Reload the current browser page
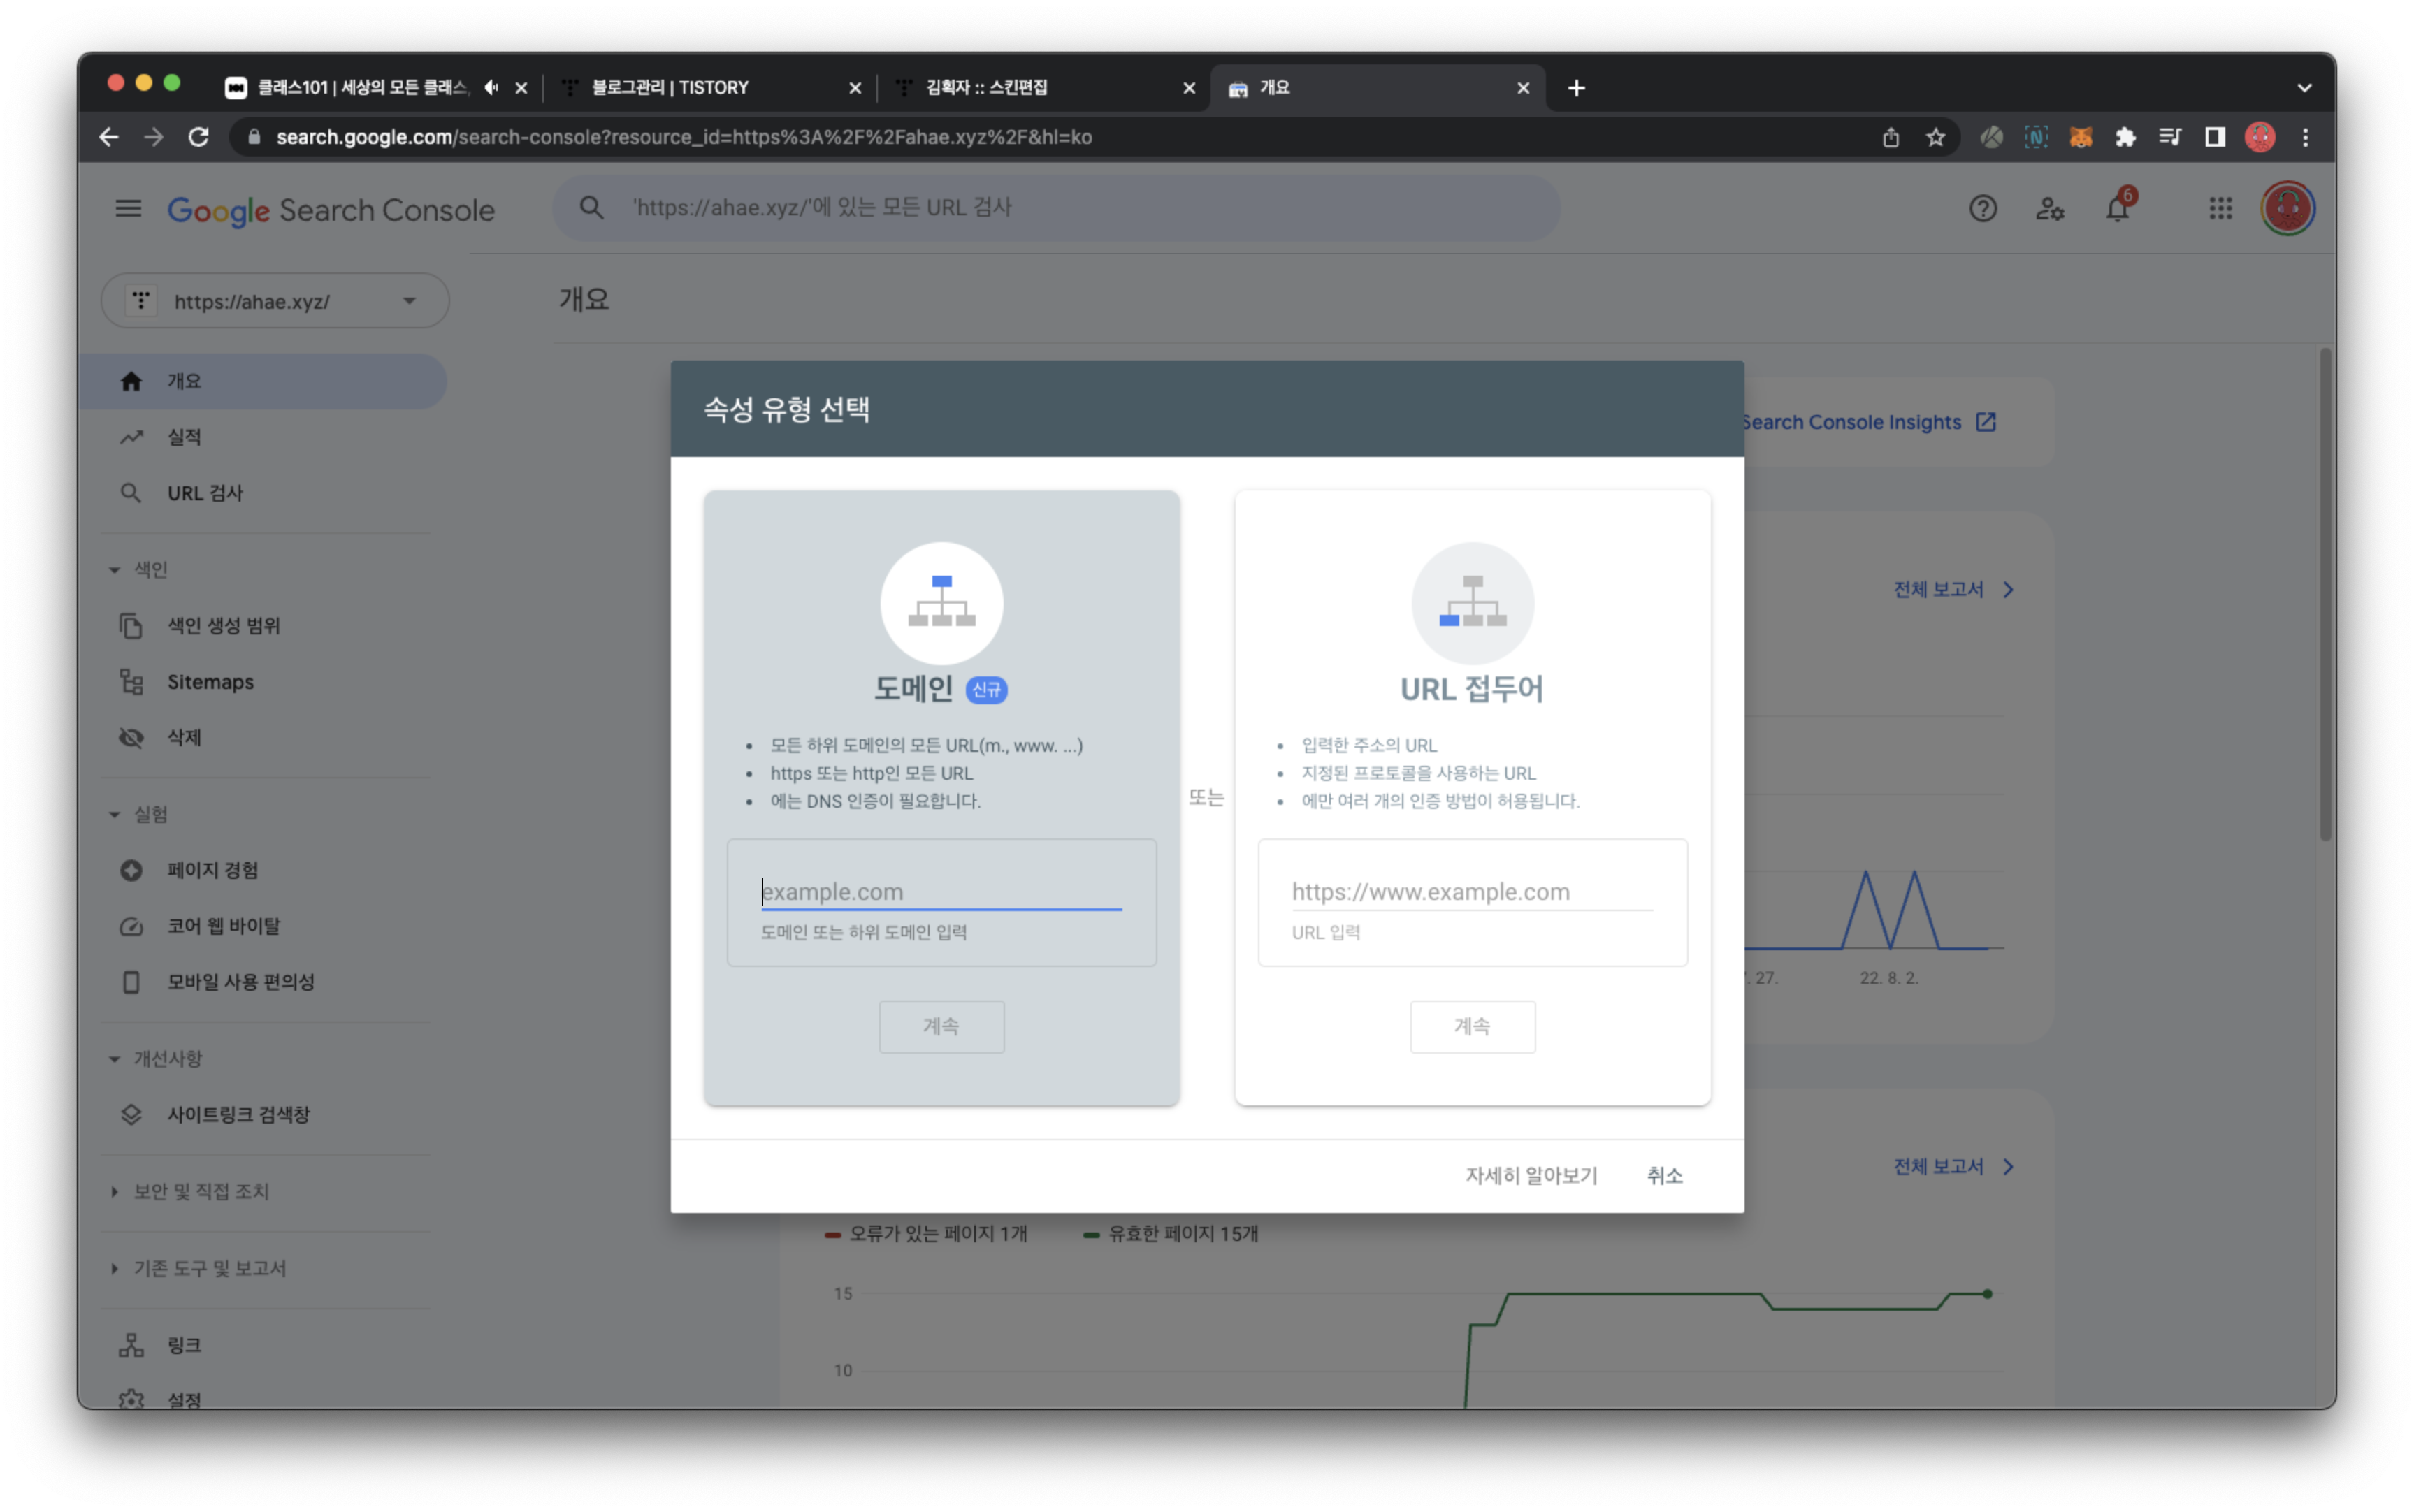Viewport: 2414px width, 1512px height. (198, 137)
